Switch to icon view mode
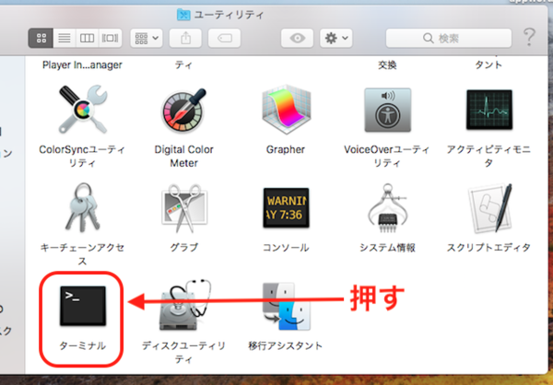553x385 pixels. 41,38
